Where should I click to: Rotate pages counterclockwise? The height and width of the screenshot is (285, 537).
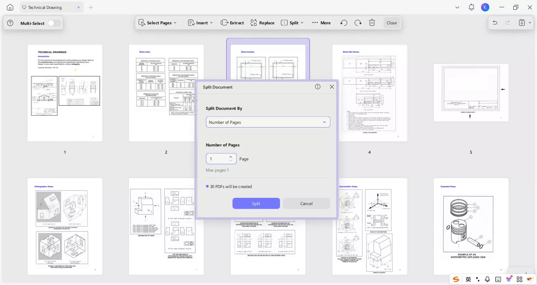(x=344, y=23)
